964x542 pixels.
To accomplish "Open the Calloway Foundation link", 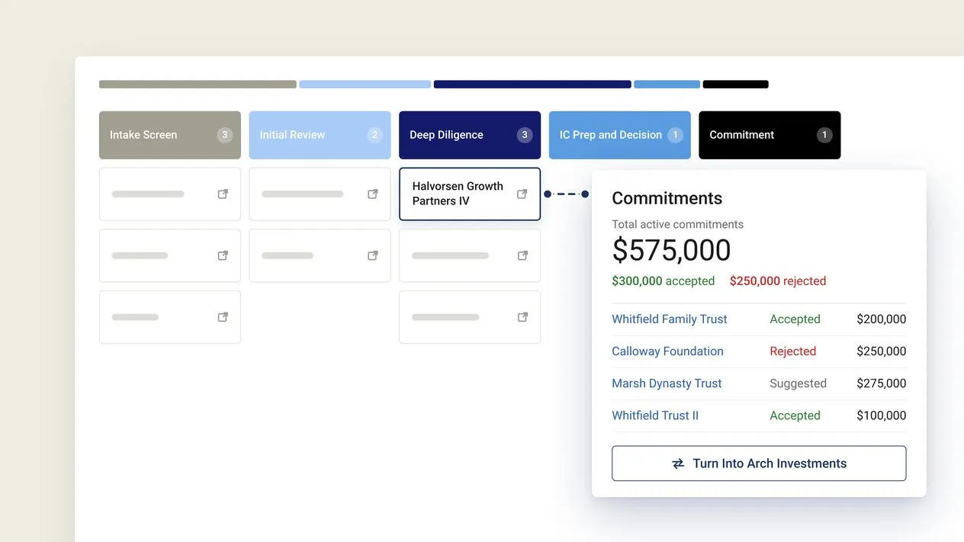I will 667,351.
